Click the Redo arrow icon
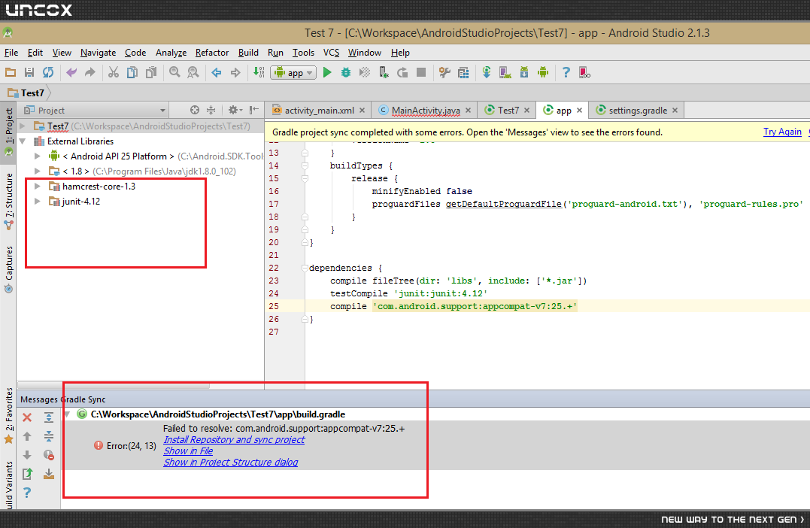810x528 pixels. [x=90, y=72]
